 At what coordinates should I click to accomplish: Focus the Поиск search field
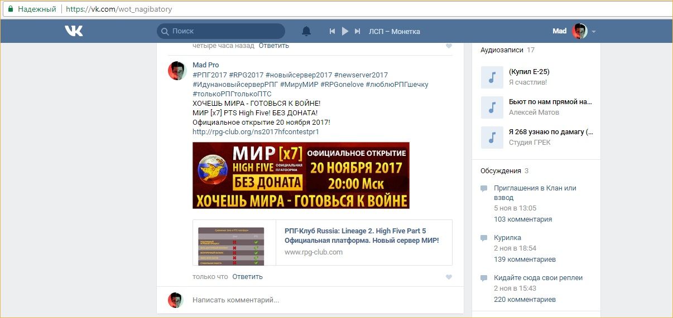point(221,31)
